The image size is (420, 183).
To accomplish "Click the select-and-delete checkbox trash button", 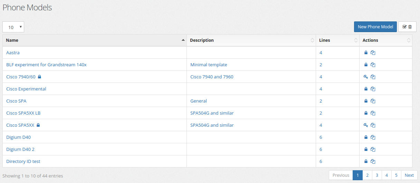I will [x=407, y=27].
